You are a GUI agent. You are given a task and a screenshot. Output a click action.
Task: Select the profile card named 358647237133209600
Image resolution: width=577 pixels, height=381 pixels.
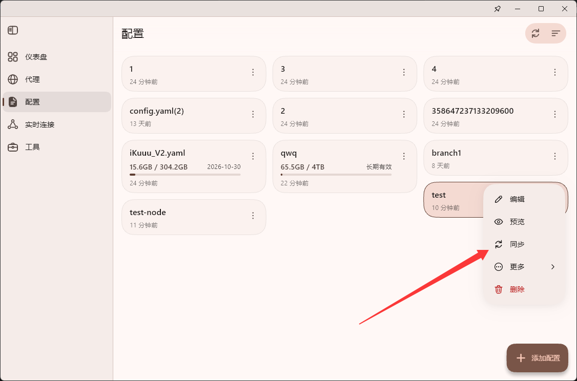click(x=496, y=116)
